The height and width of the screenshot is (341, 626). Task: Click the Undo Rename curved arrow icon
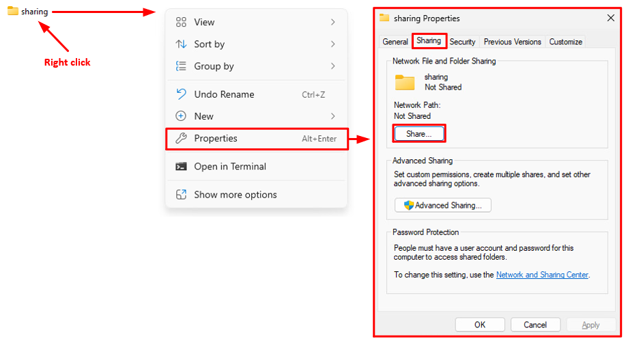(x=181, y=94)
